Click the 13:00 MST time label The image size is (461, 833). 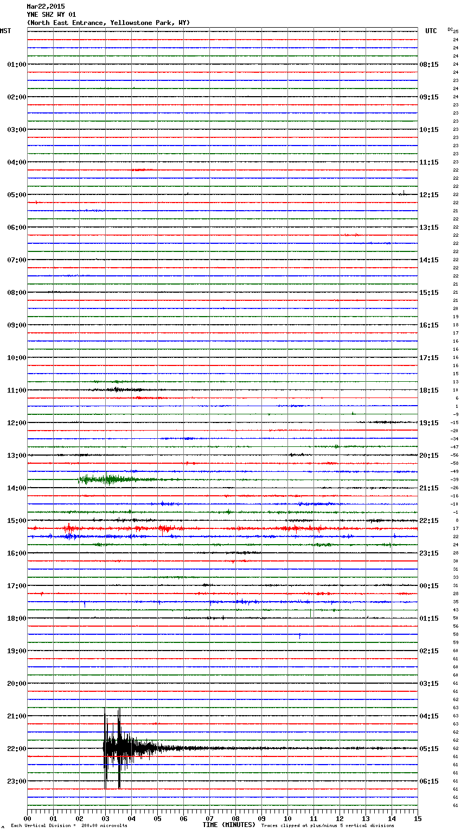tap(17, 456)
